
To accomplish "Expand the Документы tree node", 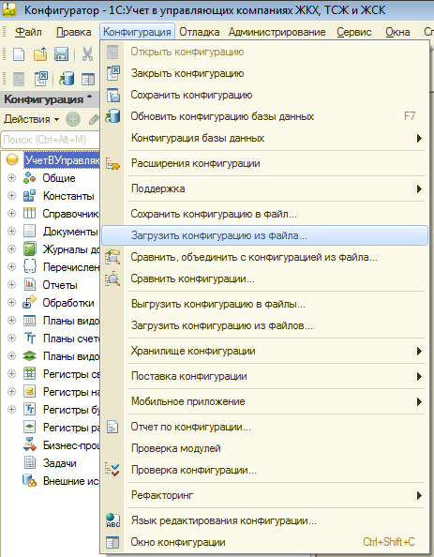I will click(x=12, y=231).
